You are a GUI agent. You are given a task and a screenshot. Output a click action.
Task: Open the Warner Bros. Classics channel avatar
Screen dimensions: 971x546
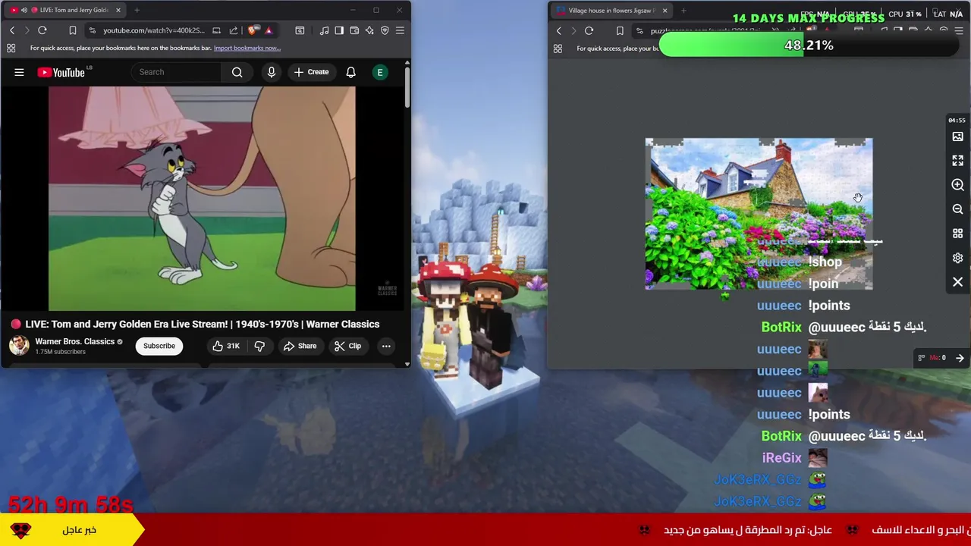(19, 346)
